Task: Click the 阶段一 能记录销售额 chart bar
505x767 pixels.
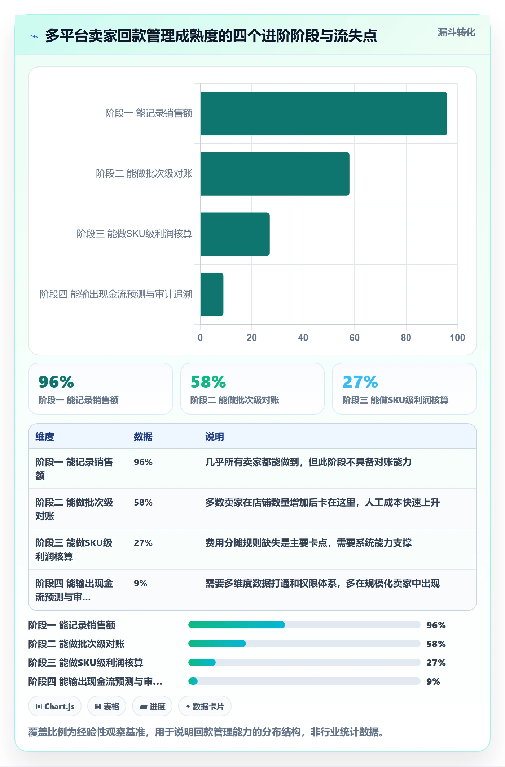Action: [x=324, y=114]
